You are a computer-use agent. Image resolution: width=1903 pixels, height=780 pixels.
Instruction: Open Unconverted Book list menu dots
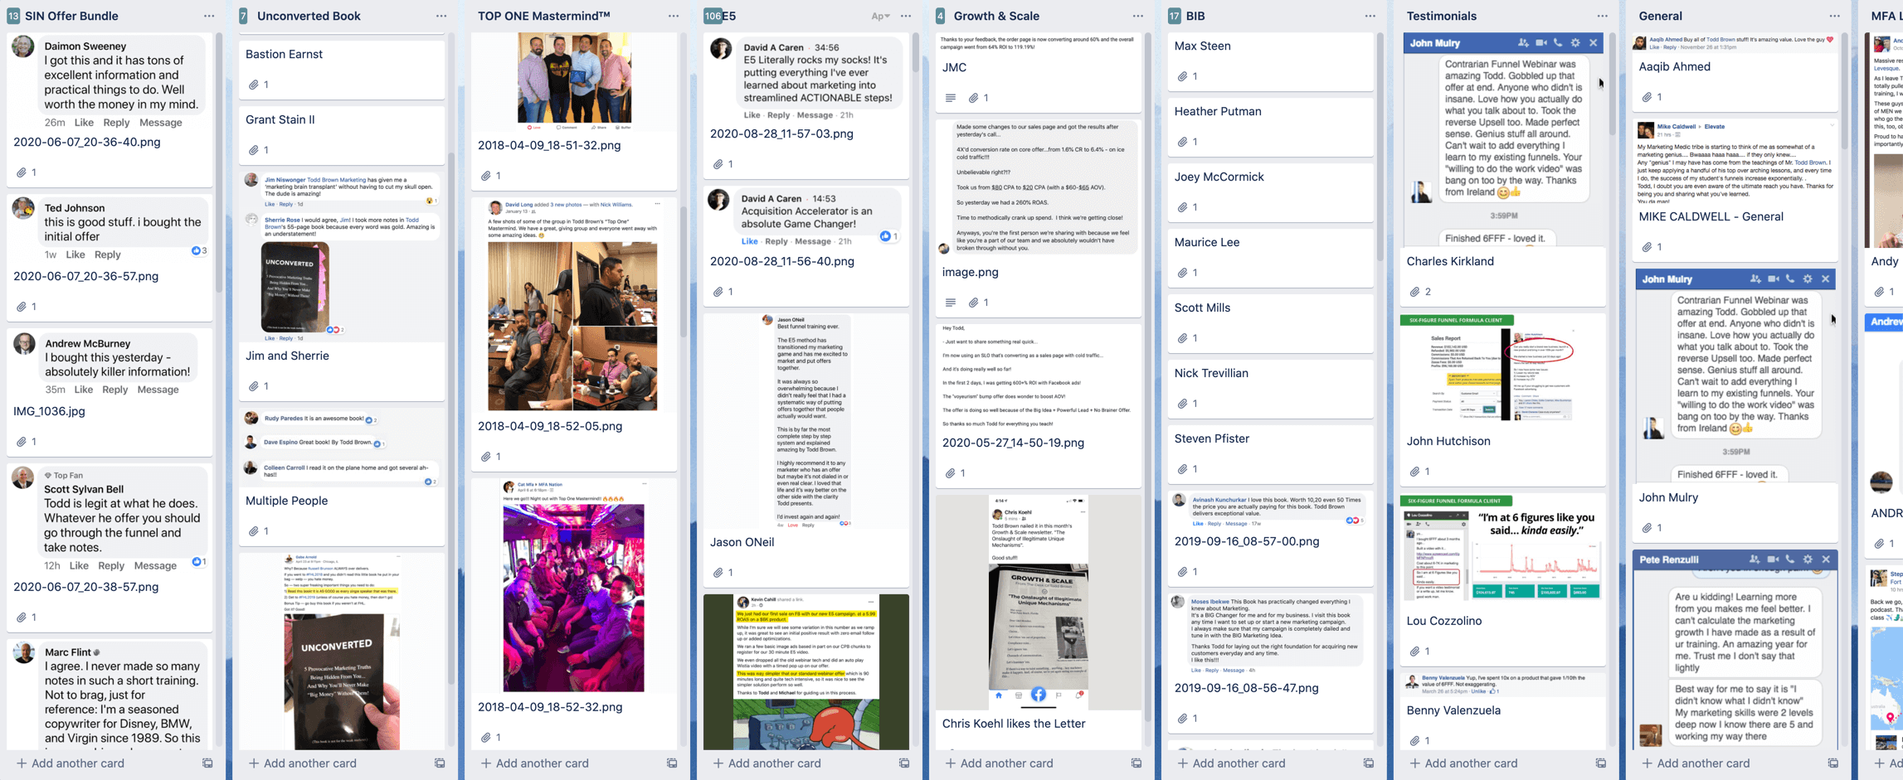pyautogui.click(x=441, y=16)
